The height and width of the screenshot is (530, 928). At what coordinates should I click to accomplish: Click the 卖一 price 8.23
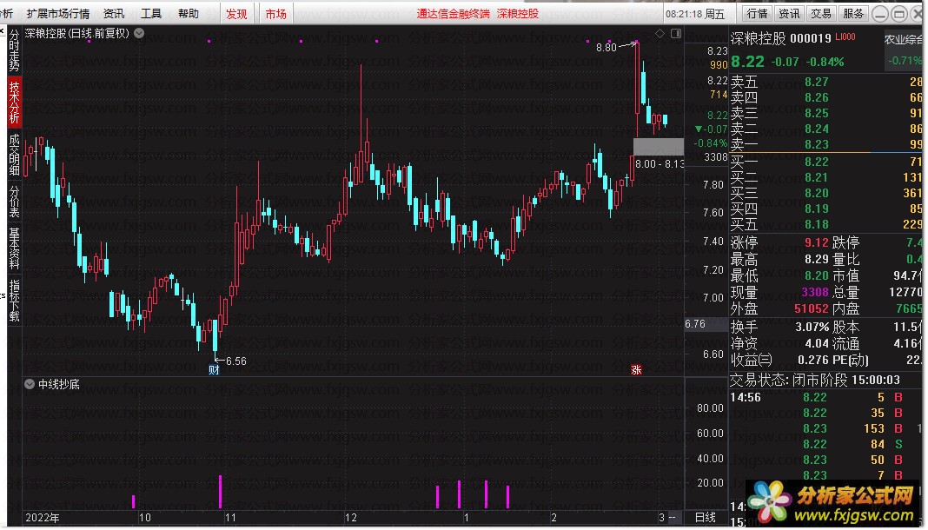816,144
